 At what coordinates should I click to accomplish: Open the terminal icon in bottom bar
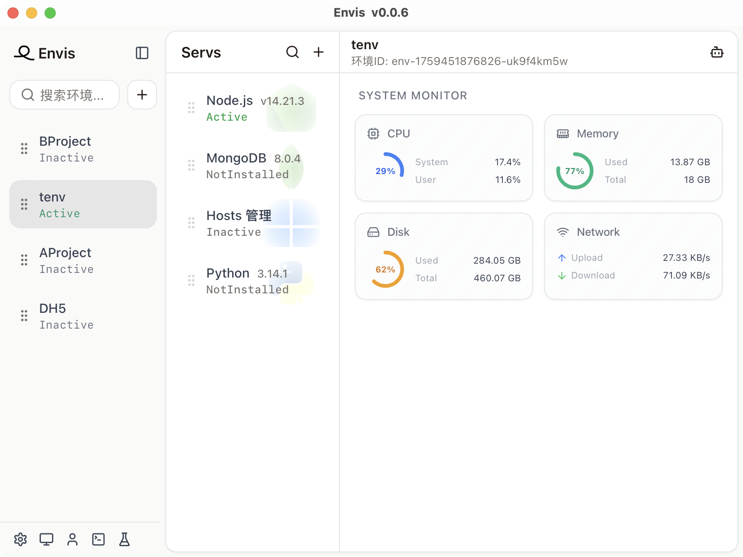(98, 539)
